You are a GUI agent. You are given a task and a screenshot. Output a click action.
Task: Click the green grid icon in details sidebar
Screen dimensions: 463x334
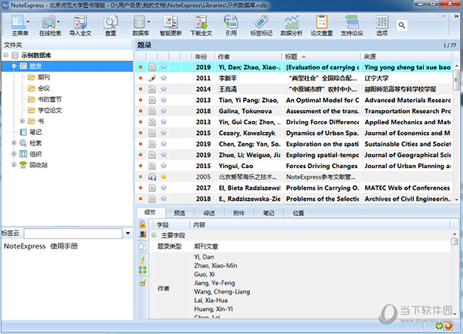tap(143, 270)
